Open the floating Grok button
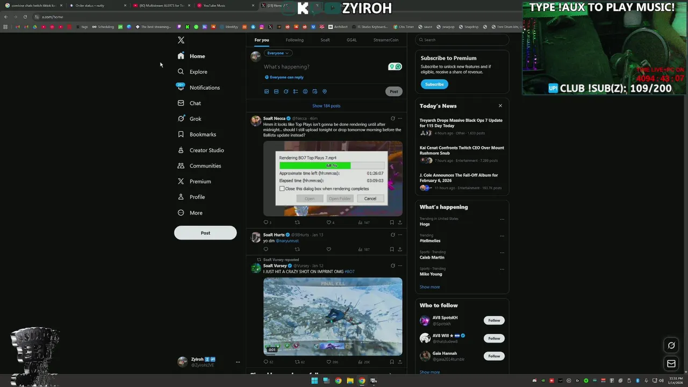Viewport: 688px width, 387px height. [671, 345]
